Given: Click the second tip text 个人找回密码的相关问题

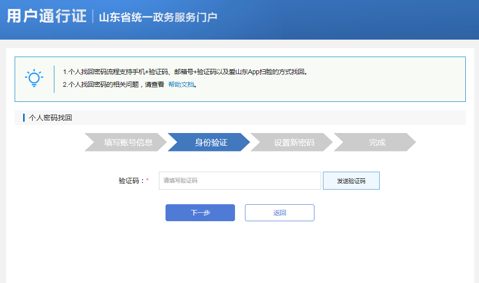Looking at the screenshot, I should (113, 85).
